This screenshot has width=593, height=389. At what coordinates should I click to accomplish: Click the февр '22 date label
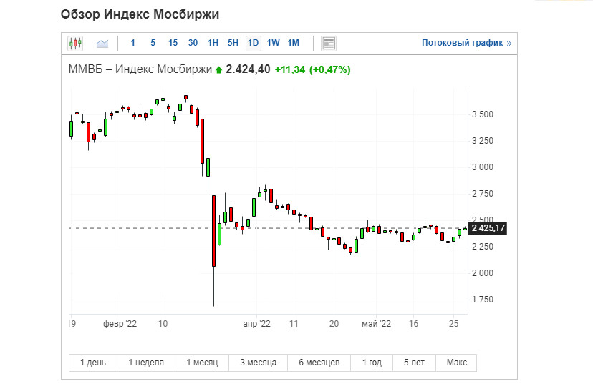120,324
